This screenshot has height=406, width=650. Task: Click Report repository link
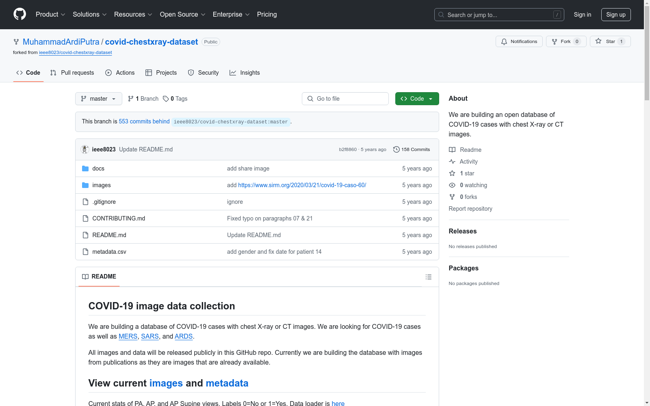pyautogui.click(x=470, y=209)
